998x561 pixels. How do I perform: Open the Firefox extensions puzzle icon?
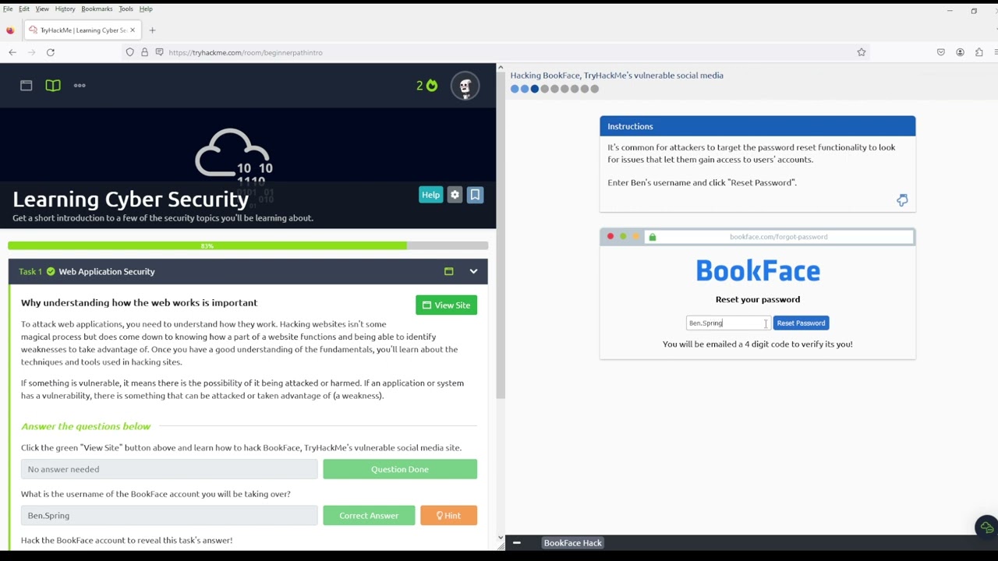tap(979, 52)
